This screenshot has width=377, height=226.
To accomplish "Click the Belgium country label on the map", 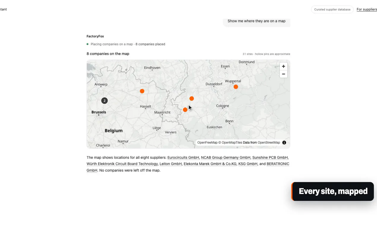I will tap(114, 131).
